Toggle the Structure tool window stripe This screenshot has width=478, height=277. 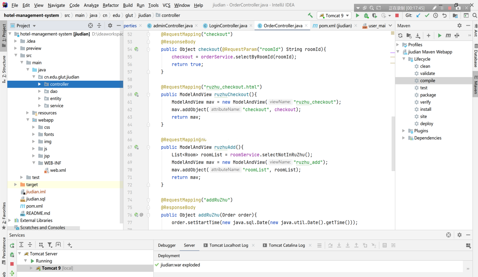coord(4,69)
